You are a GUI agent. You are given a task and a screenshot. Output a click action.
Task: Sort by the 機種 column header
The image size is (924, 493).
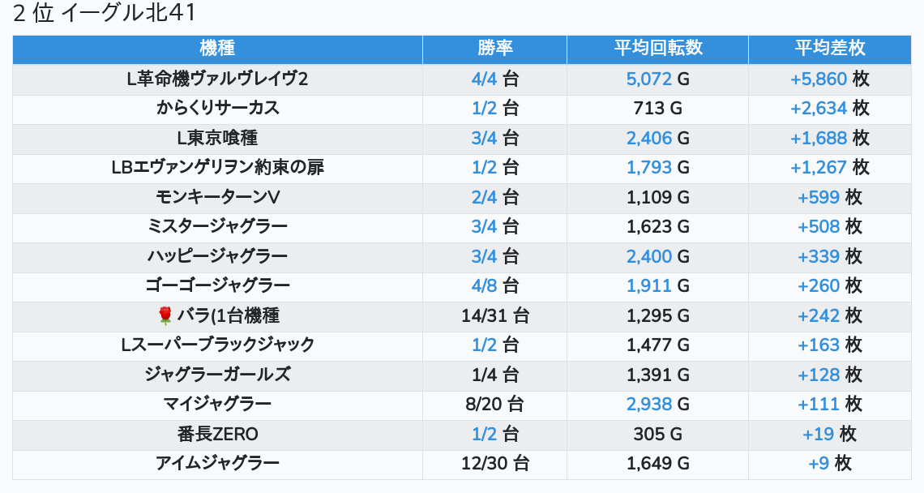[x=217, y=48]
